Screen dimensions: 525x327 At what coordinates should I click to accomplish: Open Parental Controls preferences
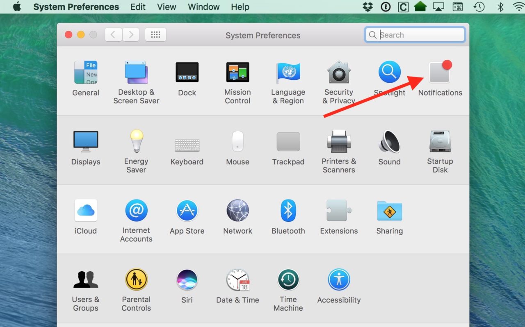136,290
